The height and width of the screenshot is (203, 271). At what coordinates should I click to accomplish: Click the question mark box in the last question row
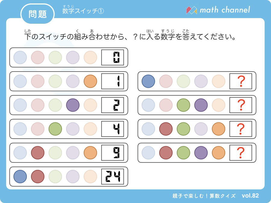click(241, 153)
